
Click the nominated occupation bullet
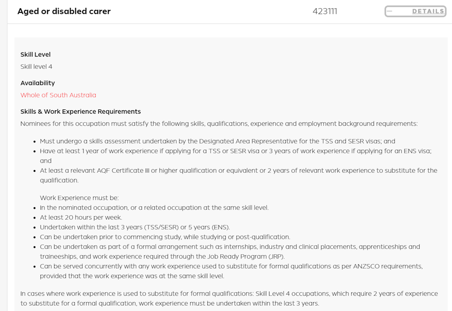[154, 207]
